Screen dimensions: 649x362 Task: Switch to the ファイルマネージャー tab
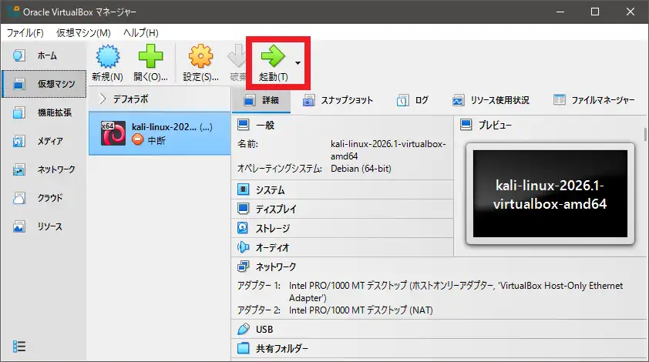pos(594,100)
